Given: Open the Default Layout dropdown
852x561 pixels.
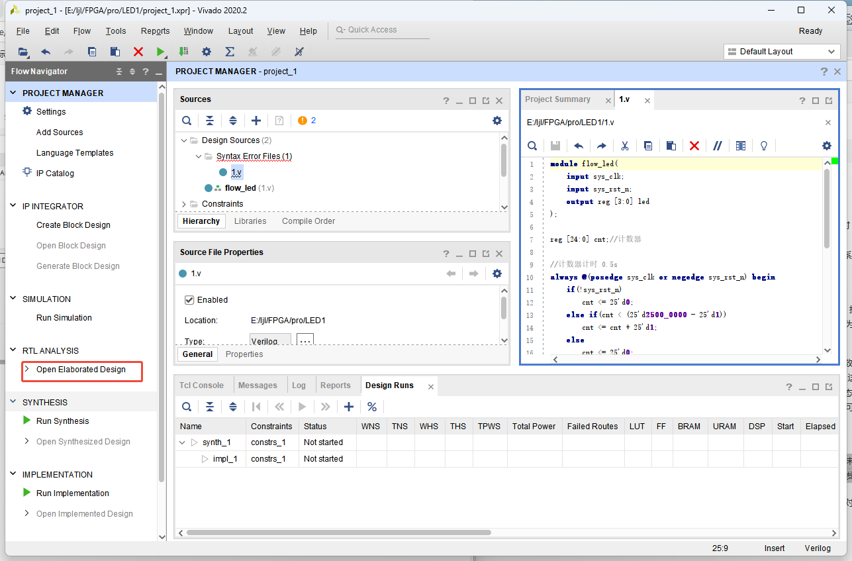Looking at the screenshot, I should pos(782,52).
